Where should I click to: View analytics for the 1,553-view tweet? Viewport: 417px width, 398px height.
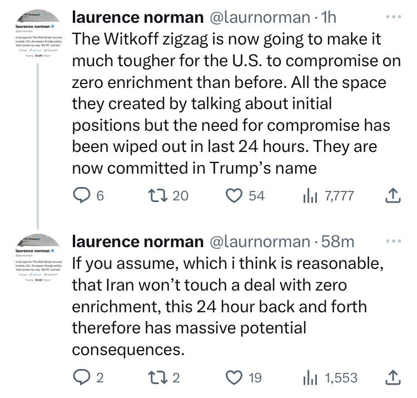[309, 377]
